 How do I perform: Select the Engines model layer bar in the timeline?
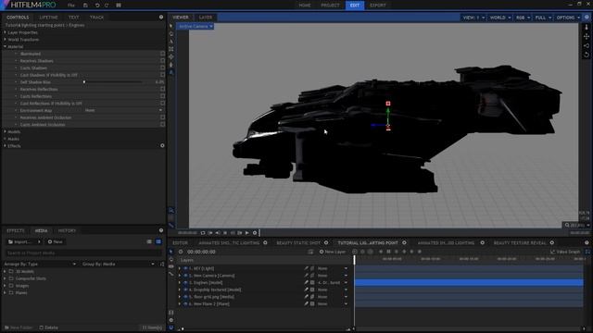click(469, 282)
